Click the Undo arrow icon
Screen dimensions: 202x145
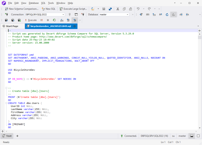138,9
